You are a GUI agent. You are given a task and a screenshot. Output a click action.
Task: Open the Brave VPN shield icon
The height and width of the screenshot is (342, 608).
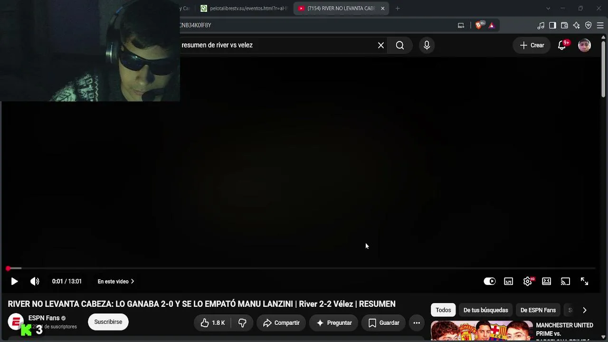[588, 25]
